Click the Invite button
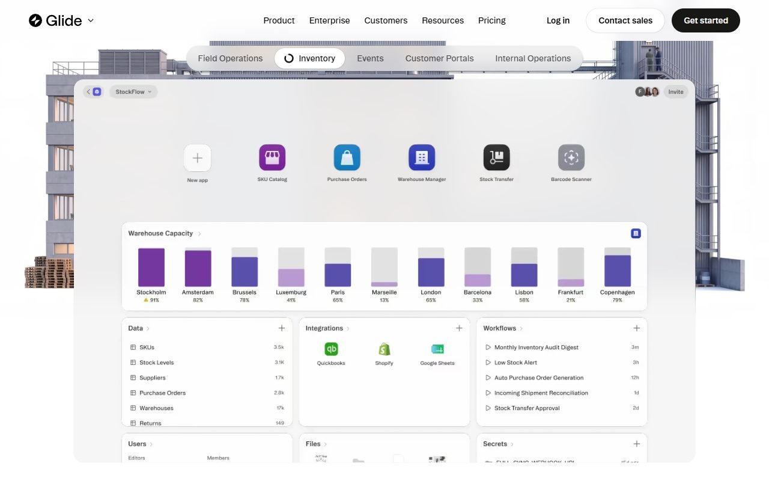The height and width of the screenshot is (481, 769). tap(676, 91)
